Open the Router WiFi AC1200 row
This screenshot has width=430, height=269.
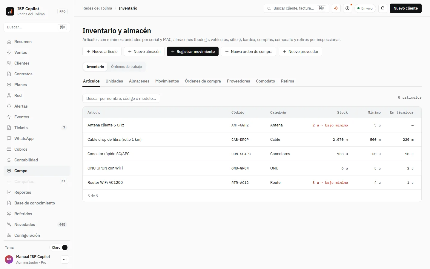point(252,183)
